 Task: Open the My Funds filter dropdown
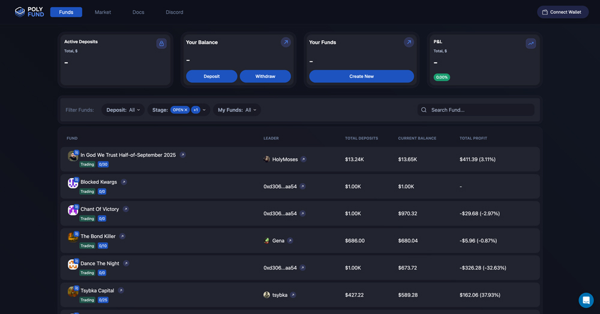click(x=237, y=110)
